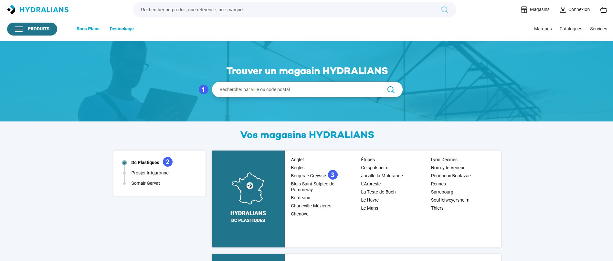
Task: Open the Chenôve store
Action: pos(300,214)
